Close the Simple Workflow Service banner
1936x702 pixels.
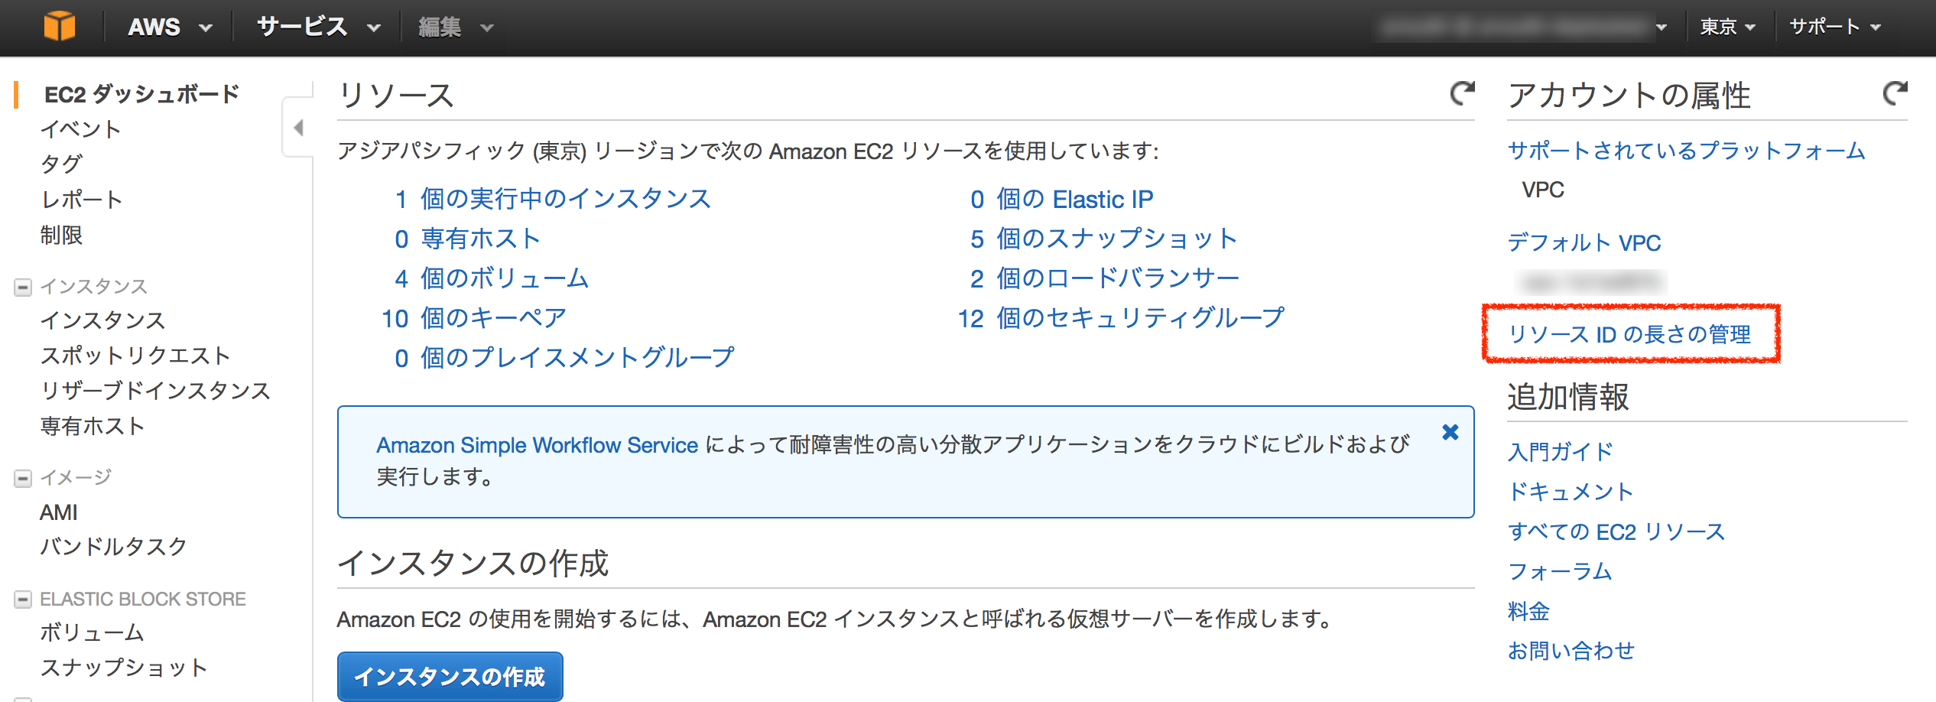click(1450, 432)
